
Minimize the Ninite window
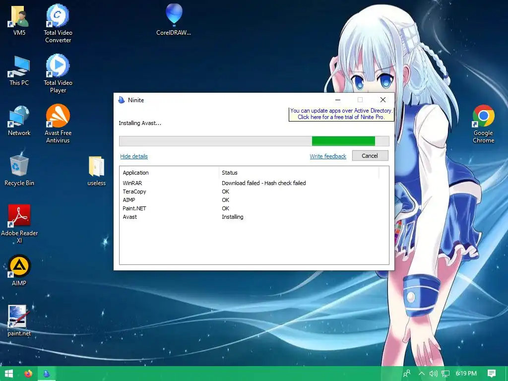point(337,100)
